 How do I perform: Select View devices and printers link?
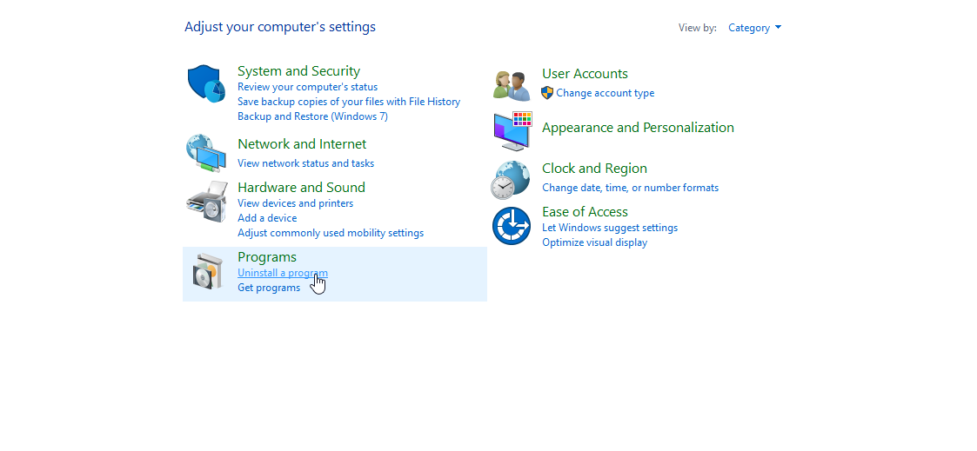pyautogui.click(x=295, y=203)
